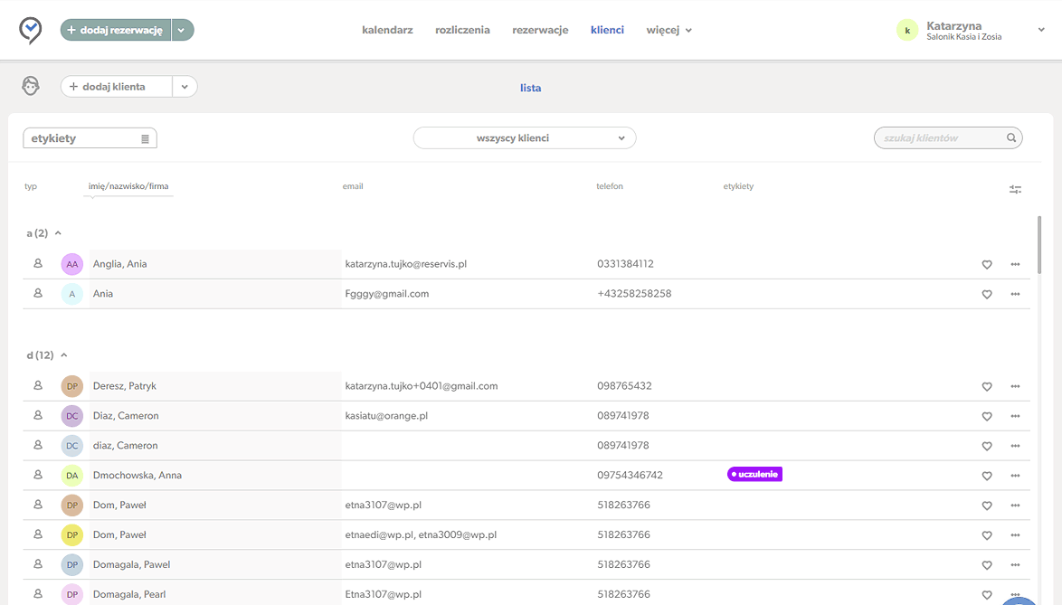This screenshot has width=1062, height=605.
Task: Open the rozliczenia menu item
Action: (462, 30)
